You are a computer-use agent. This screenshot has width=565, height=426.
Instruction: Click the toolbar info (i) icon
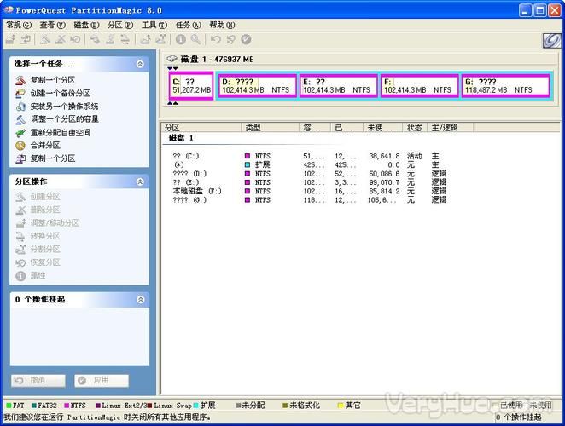(181, 39)
